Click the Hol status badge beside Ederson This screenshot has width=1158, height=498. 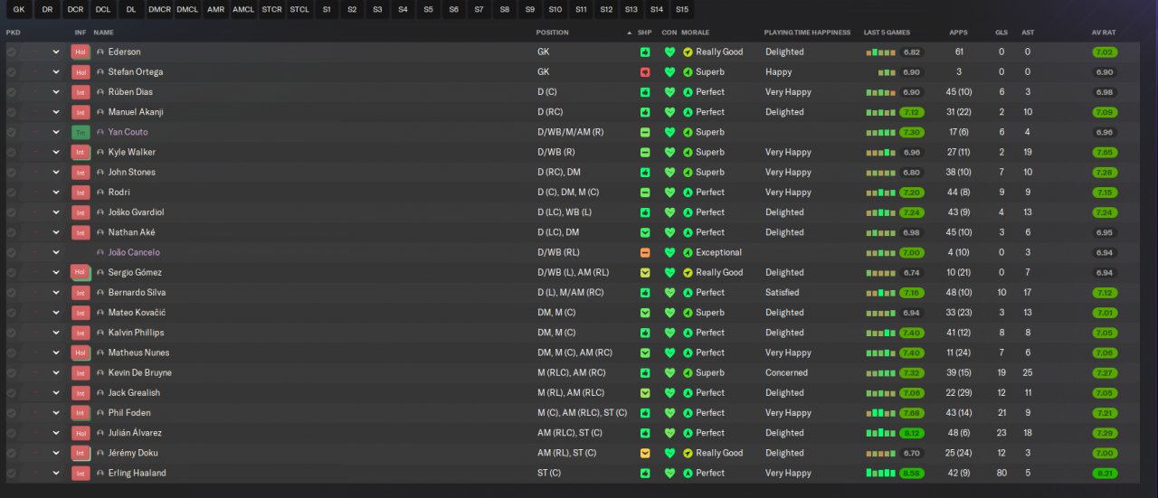pos(81,52)
